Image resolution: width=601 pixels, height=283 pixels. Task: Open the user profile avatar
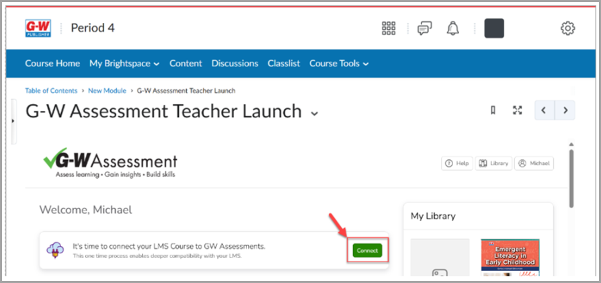tap(494, 28)
